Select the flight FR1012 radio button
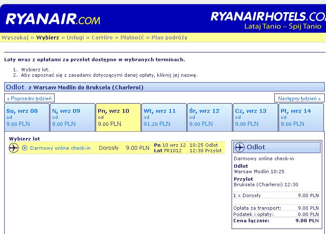Viewport: 326px width, 234px height. (24, 148)
